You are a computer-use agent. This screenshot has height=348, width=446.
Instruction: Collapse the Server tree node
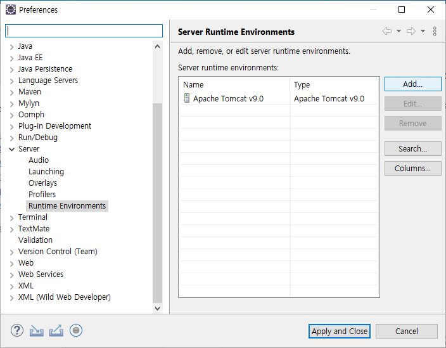click(x=11, y=149)
